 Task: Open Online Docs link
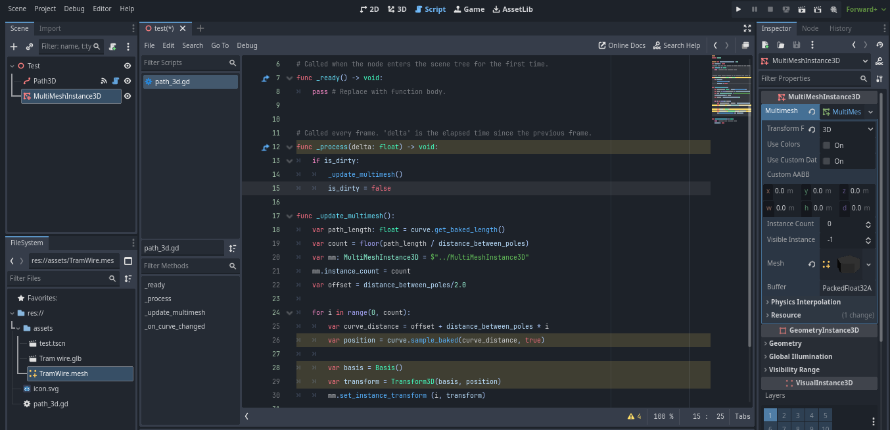pos(622,45)
